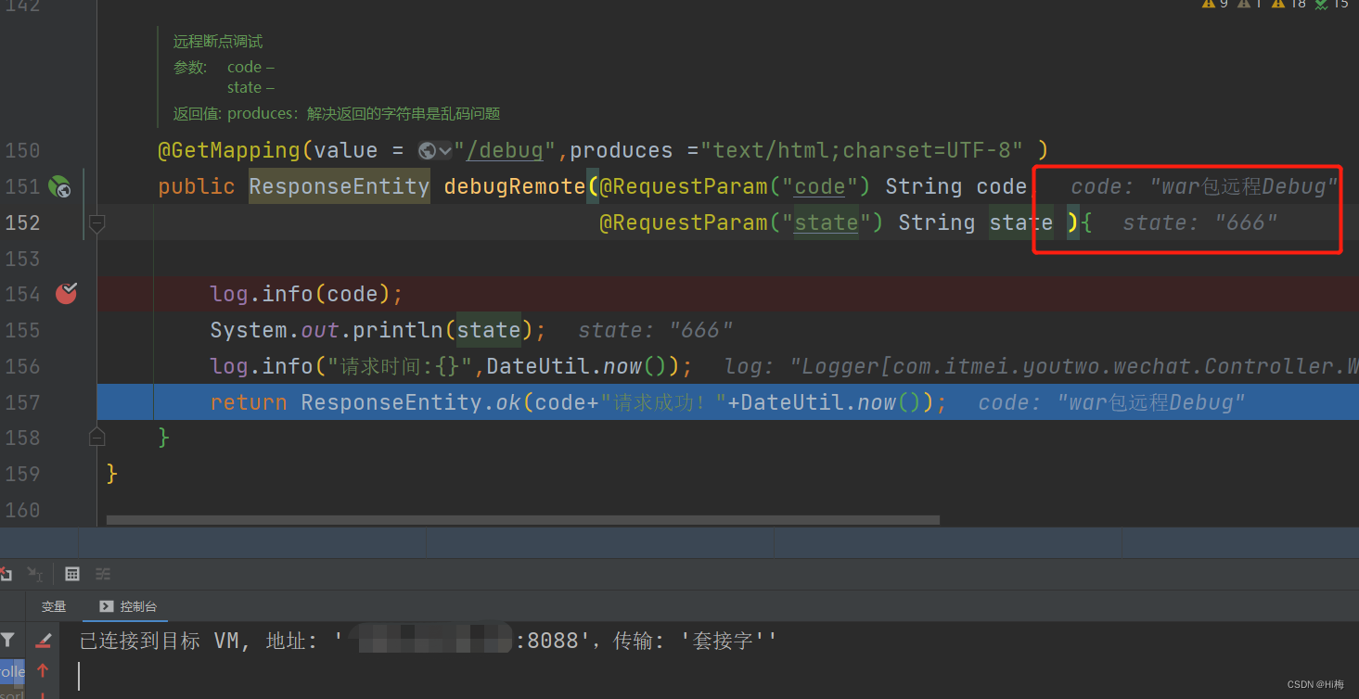Open the "/debug" mapping path link
1359x699 pixels.
click(x=505, y=150)
